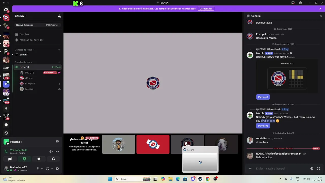Open attachment plus in message bar
This screenshot has height=183, width=325.
point(250,169)
